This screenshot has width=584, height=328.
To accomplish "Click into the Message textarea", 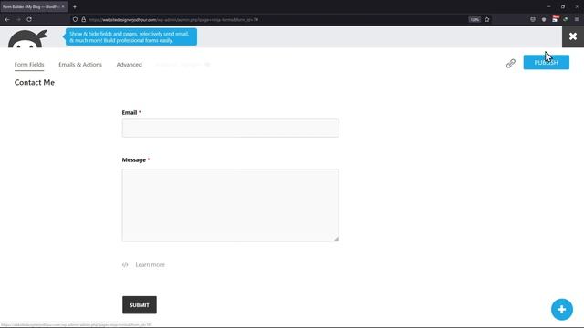I will 230,205.
